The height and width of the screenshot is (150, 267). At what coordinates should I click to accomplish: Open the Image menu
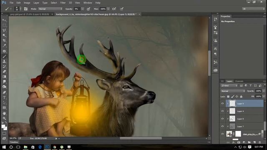(x=27, y=3)
